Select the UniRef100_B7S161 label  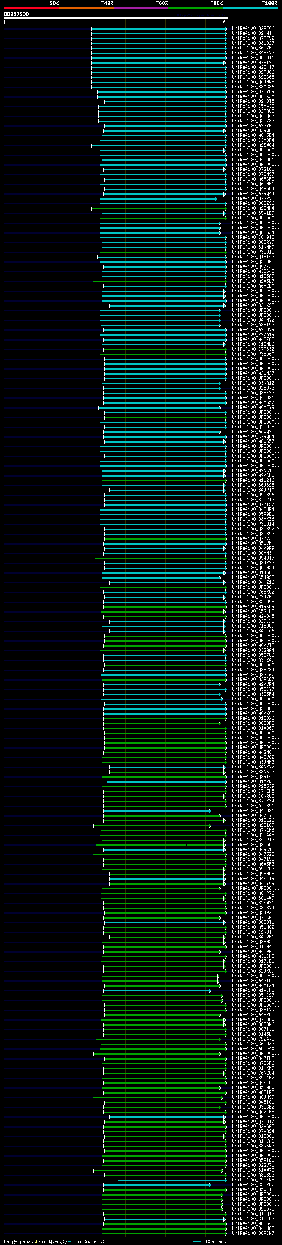252,169
